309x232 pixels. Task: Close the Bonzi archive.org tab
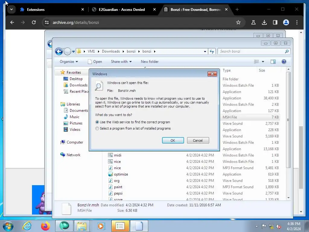click(x=226, y=9)
